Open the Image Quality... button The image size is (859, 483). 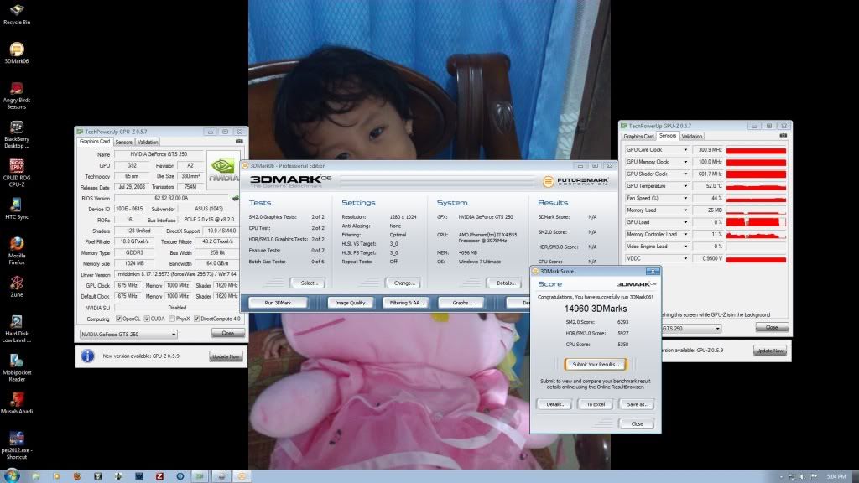351,302
